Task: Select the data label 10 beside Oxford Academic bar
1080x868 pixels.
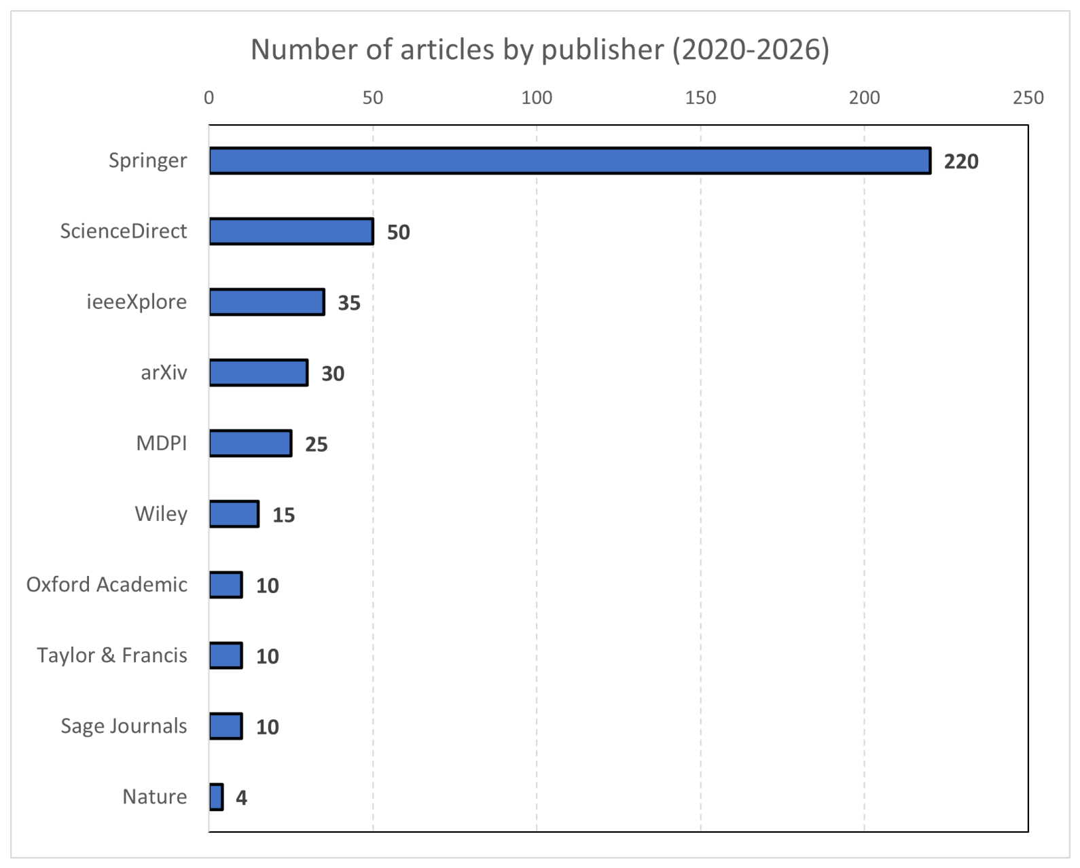Action: [268, 585]
